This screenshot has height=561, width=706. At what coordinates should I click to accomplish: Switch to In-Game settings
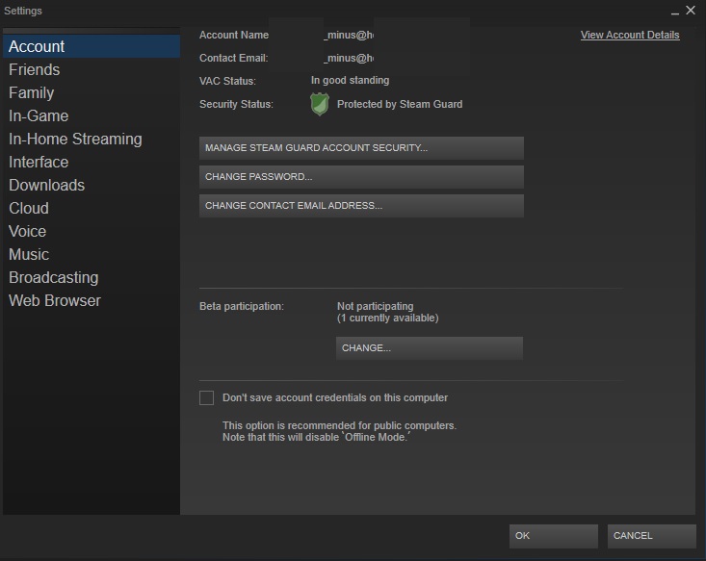coord(92,116)
